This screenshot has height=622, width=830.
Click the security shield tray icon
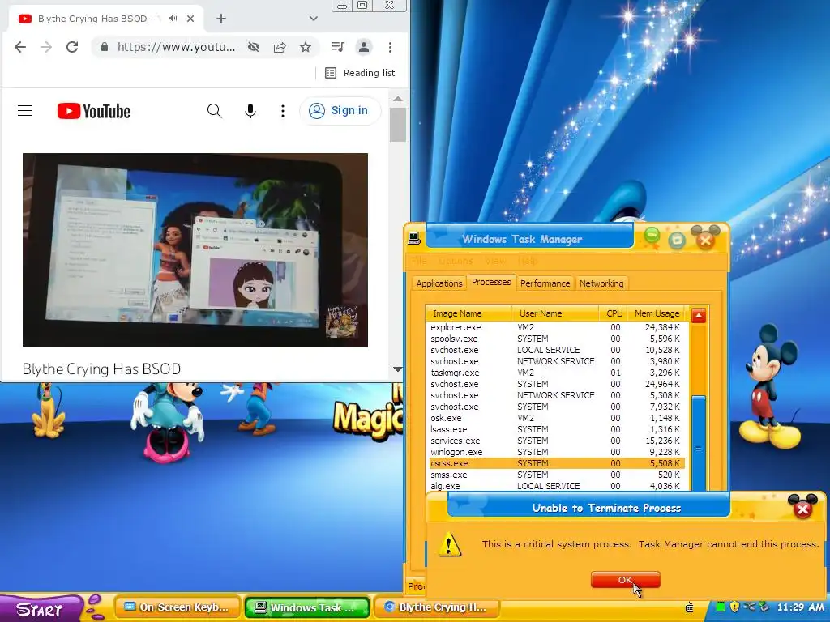click(734, 607)
